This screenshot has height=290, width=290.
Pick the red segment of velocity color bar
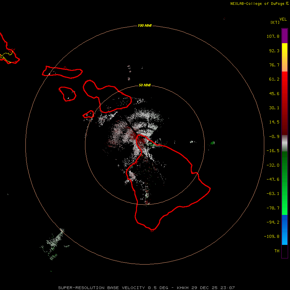pyautogui.click(x=285, y=103)
